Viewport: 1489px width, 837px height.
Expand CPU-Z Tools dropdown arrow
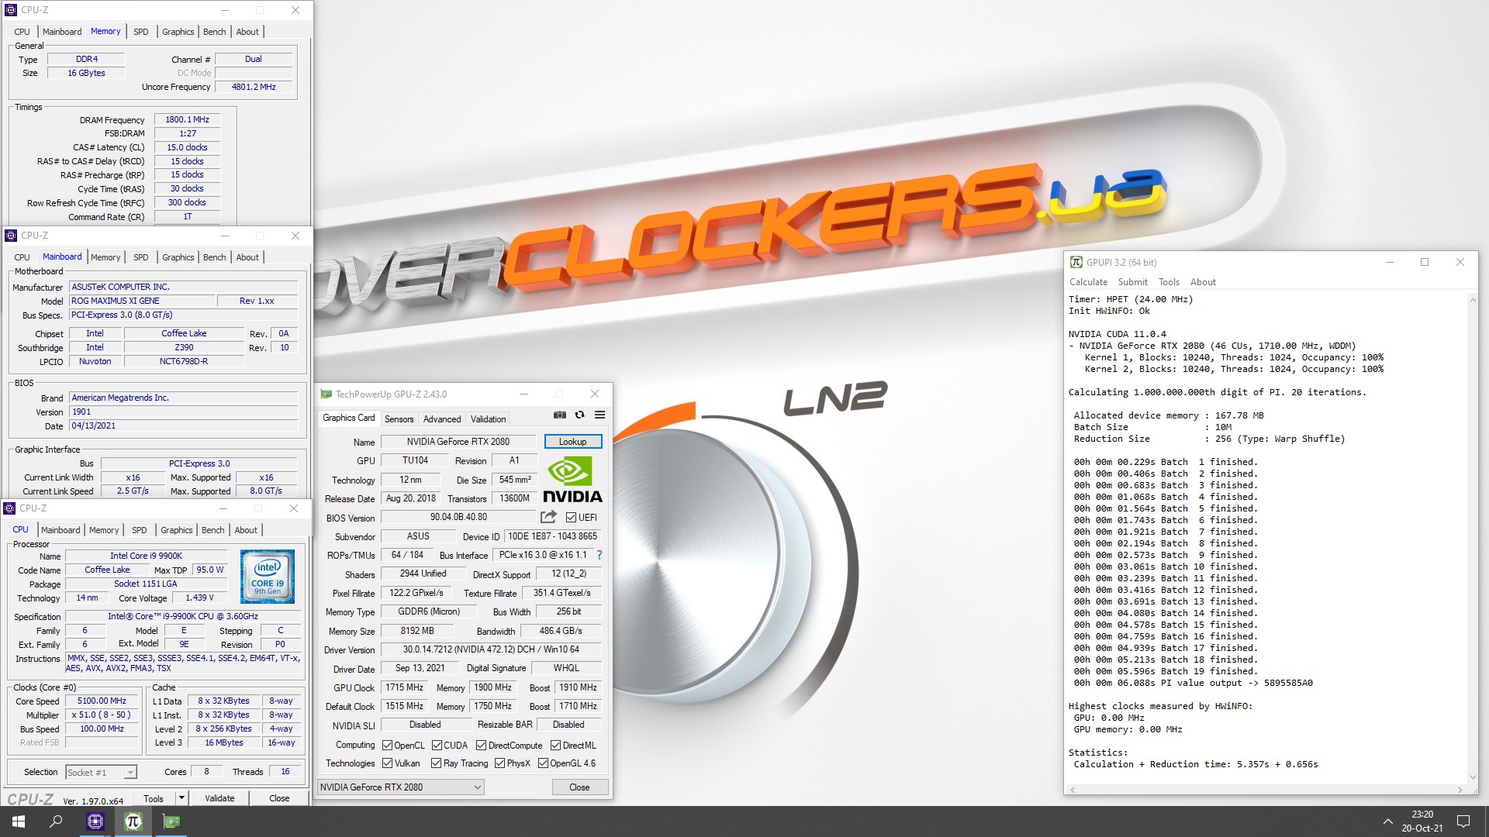181,798
